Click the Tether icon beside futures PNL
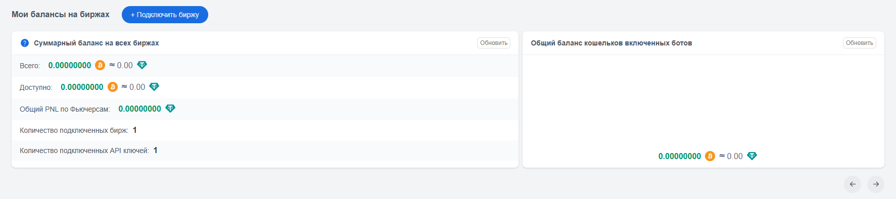Screen dimensions: 896x199 pos(170,109)
